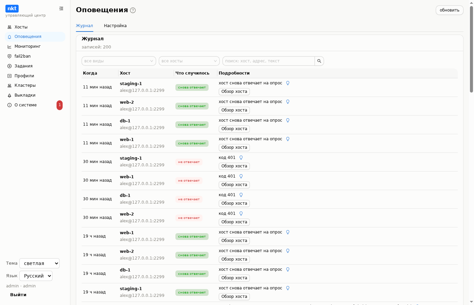Click the "записей: 200" count text
474x305 pixels.
coord(96,47)
